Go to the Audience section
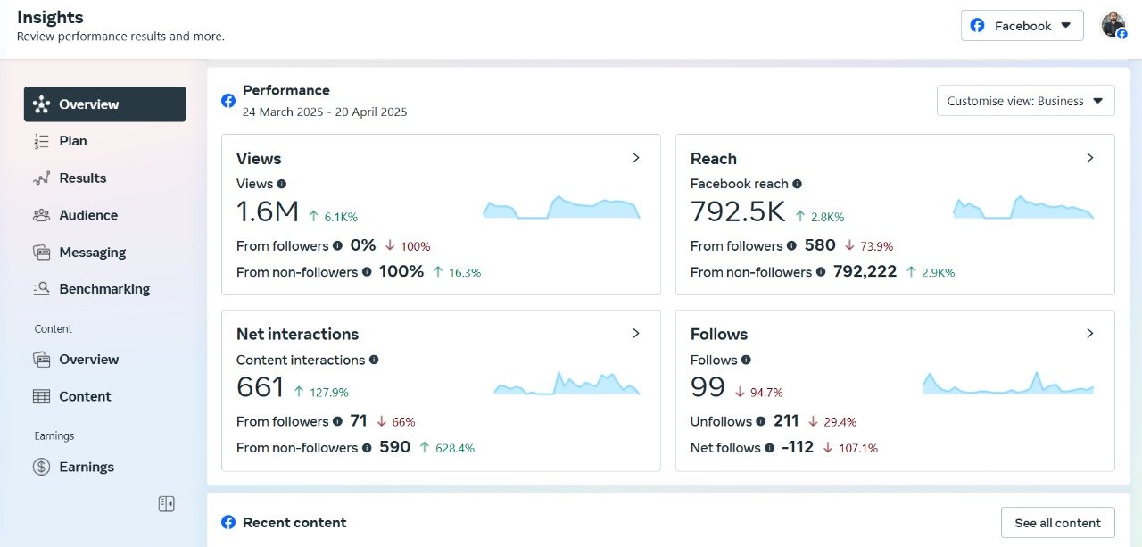Image resolution: width=1142 pixels, height=547 pixels. coord(105,215)
